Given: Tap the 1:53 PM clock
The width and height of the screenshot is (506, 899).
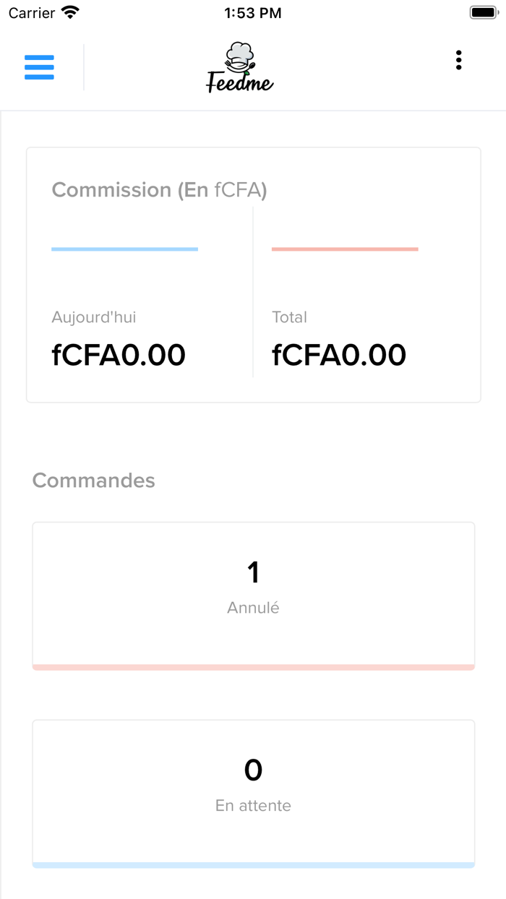Looking at the screenshot, I should click(253, 13).
